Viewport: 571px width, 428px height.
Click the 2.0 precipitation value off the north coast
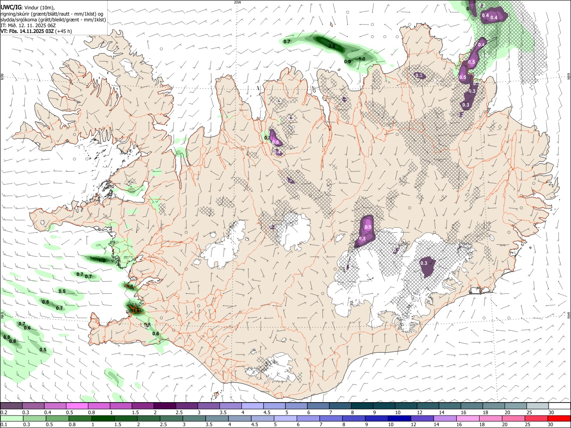tap(332, 46)
